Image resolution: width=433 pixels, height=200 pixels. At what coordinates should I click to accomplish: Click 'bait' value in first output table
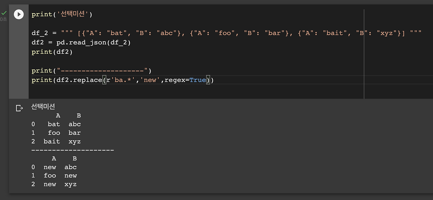(52, 141)
